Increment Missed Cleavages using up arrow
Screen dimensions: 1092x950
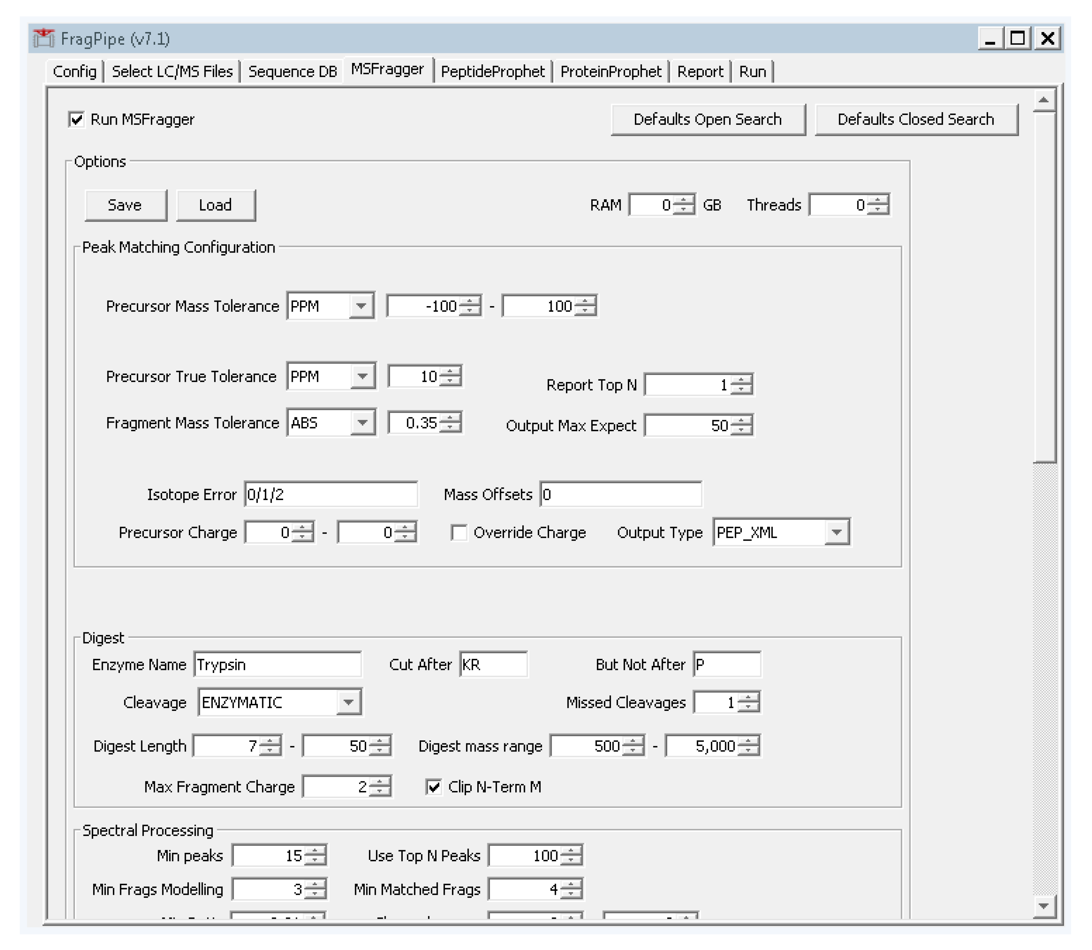[x=748, y=698]
